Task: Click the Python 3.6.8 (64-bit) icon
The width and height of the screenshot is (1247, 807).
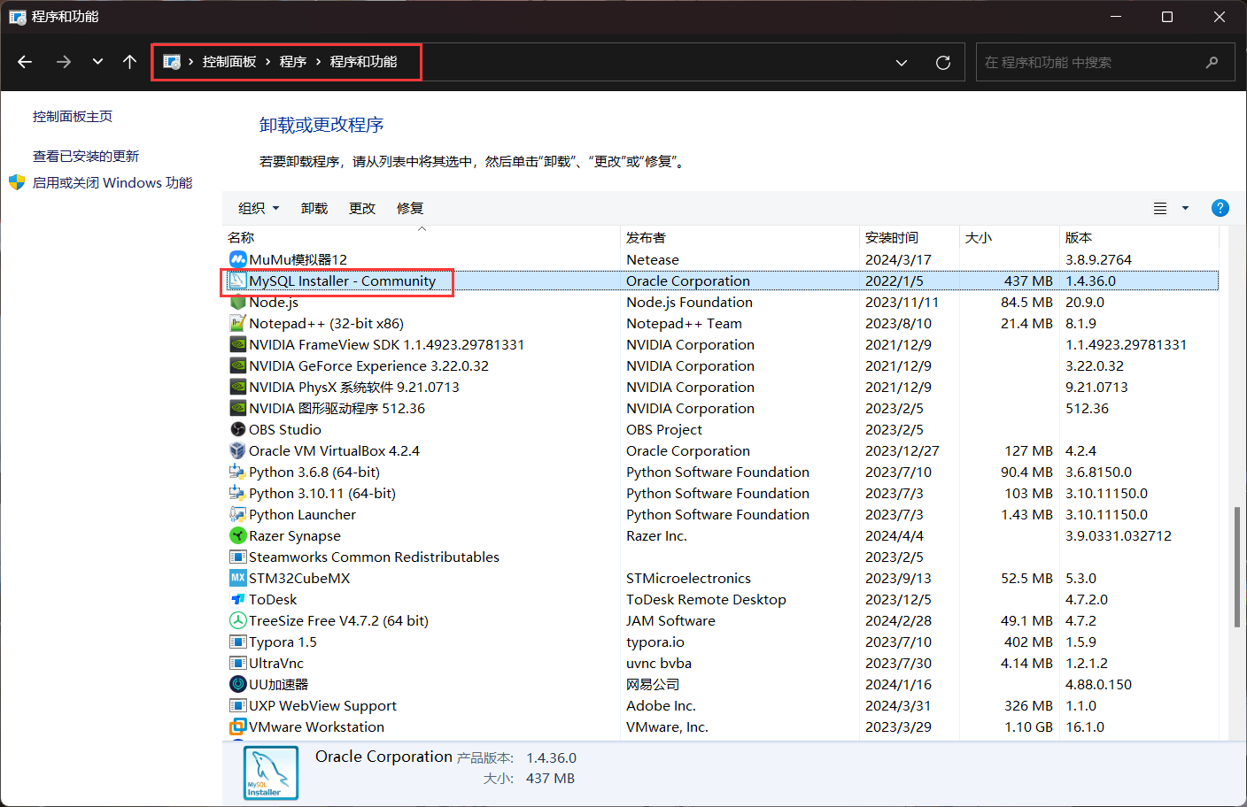Action: (237, 472)
